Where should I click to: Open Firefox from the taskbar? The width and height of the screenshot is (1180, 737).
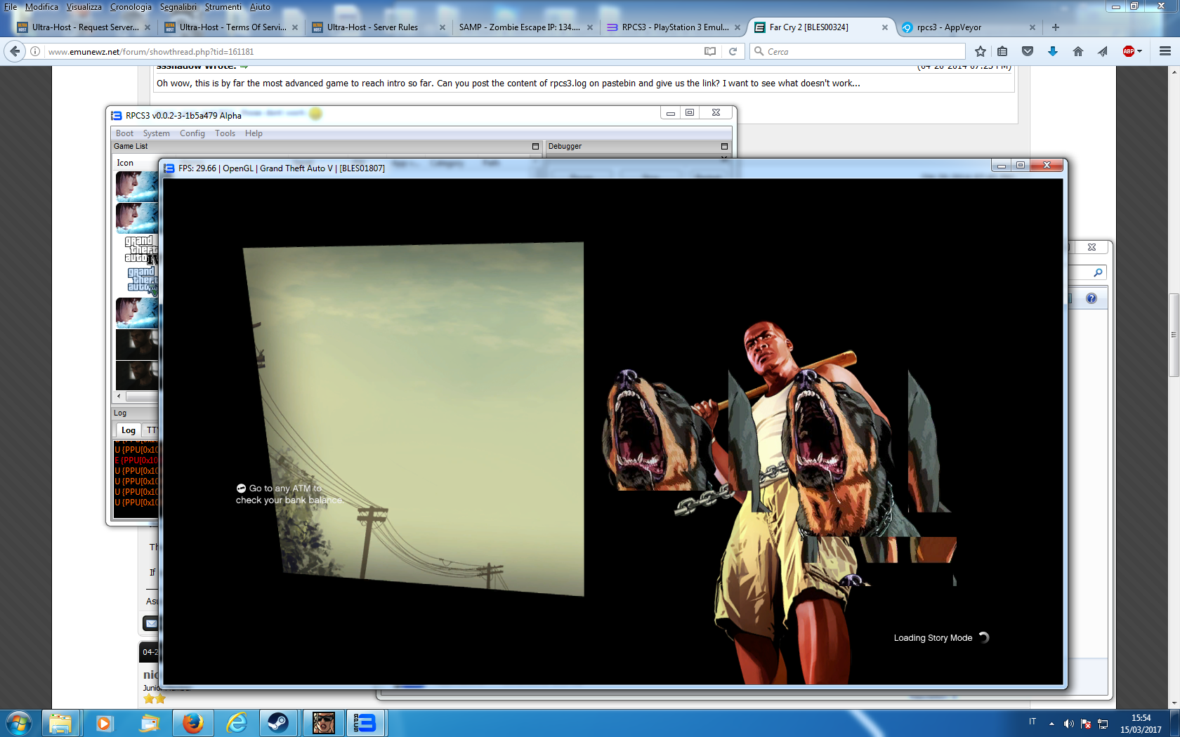pyautogui.click(x=193, y=723)
